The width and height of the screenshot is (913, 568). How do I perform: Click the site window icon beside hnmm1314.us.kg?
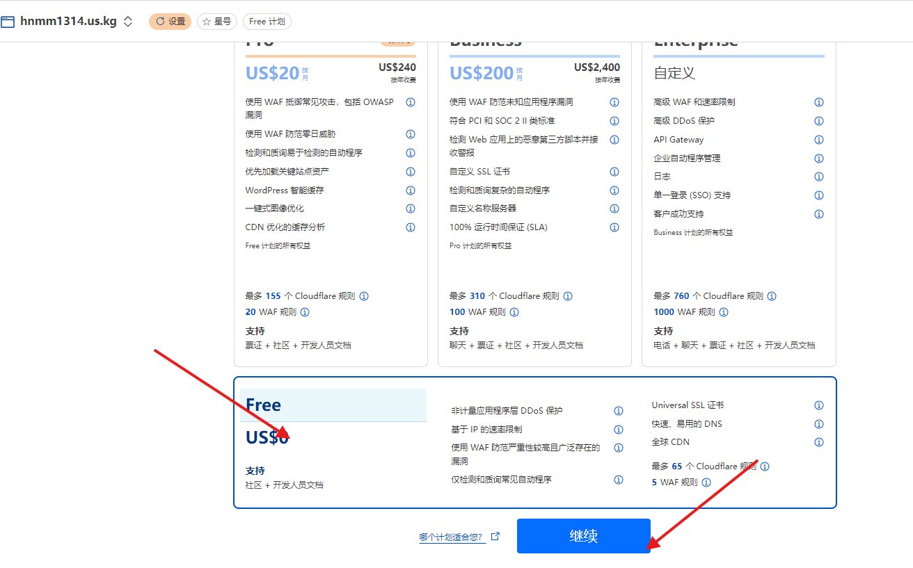pos(8,22)
